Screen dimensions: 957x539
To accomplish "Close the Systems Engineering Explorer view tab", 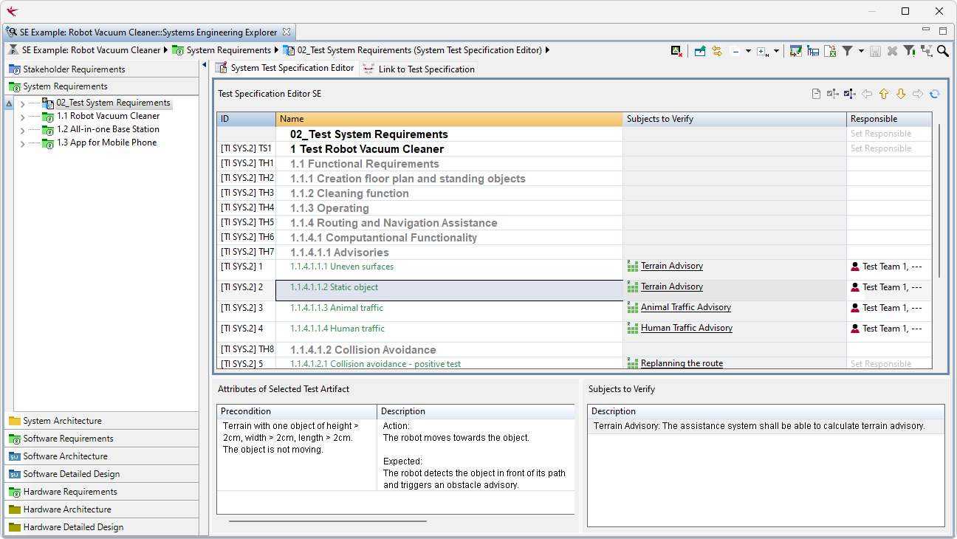I will [287, 32].
